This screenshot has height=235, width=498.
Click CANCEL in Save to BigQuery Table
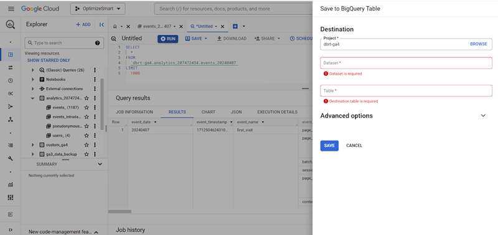[x=354, y=145]
